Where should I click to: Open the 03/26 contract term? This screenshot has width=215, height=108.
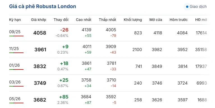15,82
